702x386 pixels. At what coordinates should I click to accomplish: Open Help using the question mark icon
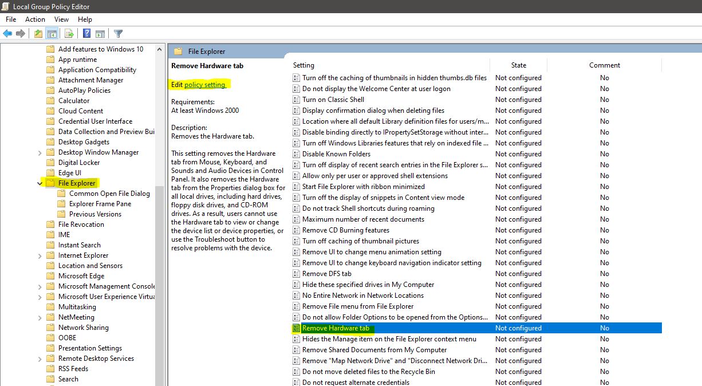coord(86,33)
